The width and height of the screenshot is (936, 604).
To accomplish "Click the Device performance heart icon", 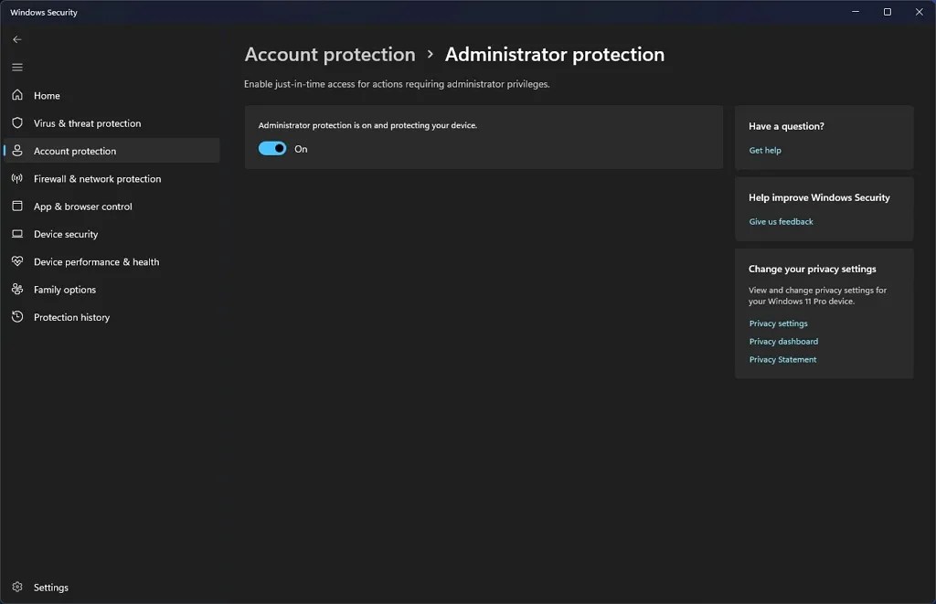I will (x=17, y=261).
